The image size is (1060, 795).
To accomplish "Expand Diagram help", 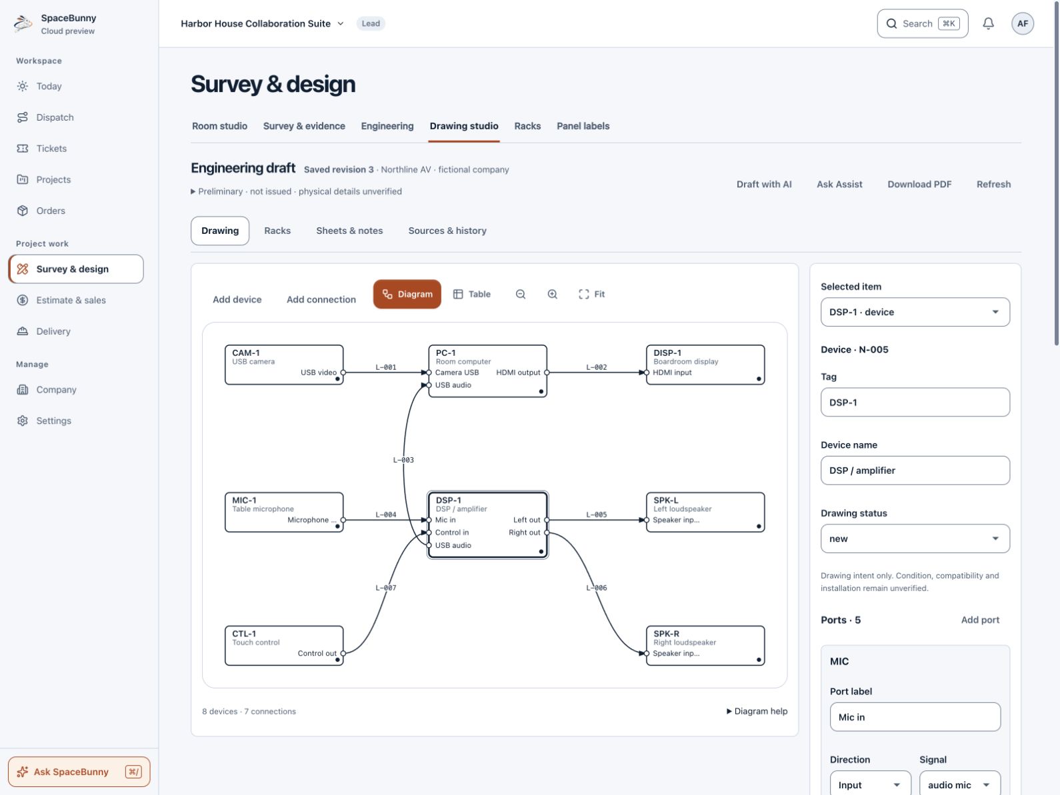I will click(757, 711).
